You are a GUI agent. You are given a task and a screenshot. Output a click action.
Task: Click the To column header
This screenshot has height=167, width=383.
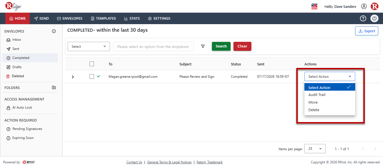coord(111,64)
